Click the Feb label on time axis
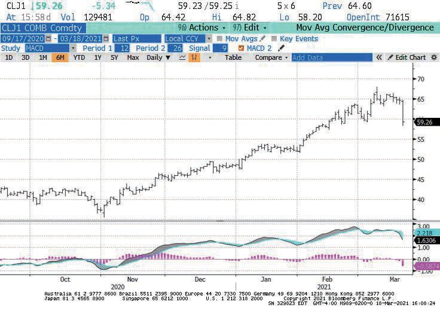Image resolution: width=440 pixels, height=317 pixels. point(327,279)
